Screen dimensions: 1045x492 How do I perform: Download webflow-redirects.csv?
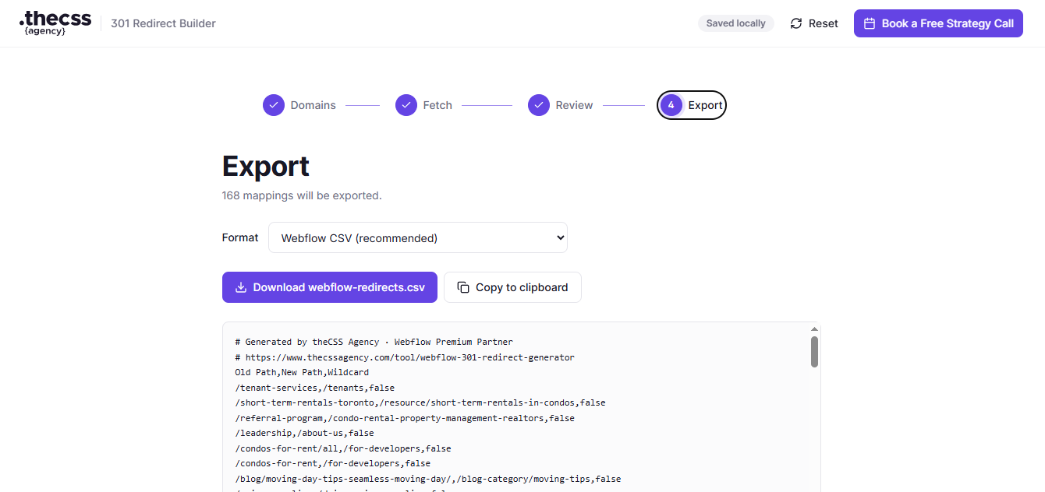[330, 287]
